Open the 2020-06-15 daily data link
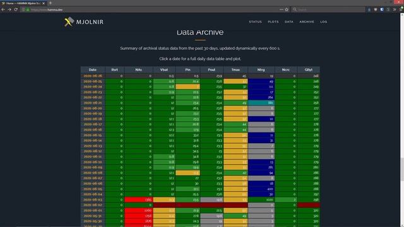 pos(93,135)
